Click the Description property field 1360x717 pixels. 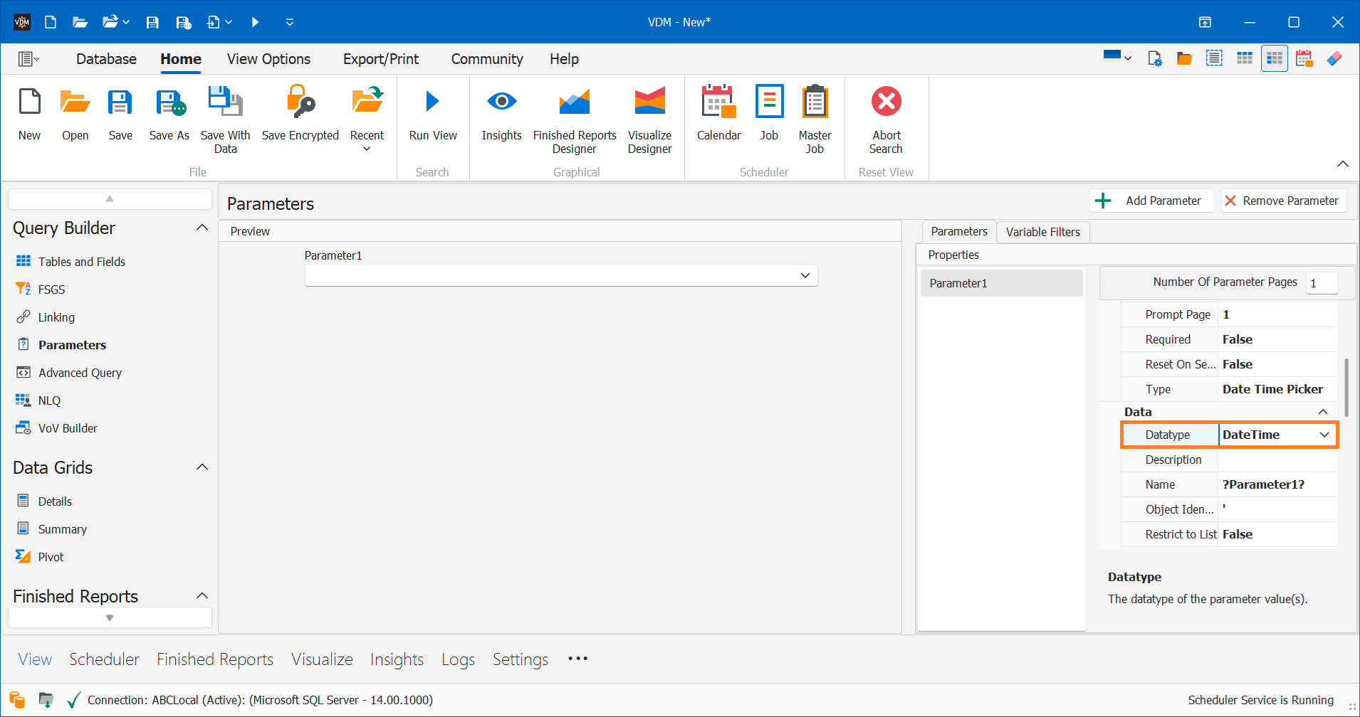[x=1278, y=460]
